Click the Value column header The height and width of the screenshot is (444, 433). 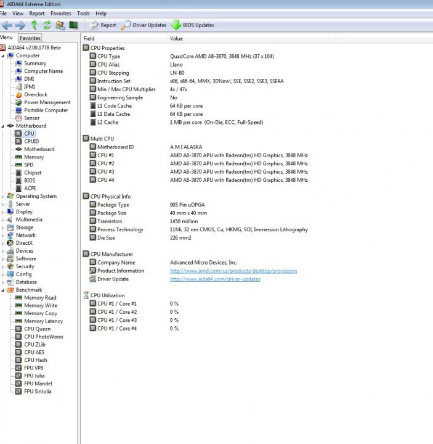point(251,39)
